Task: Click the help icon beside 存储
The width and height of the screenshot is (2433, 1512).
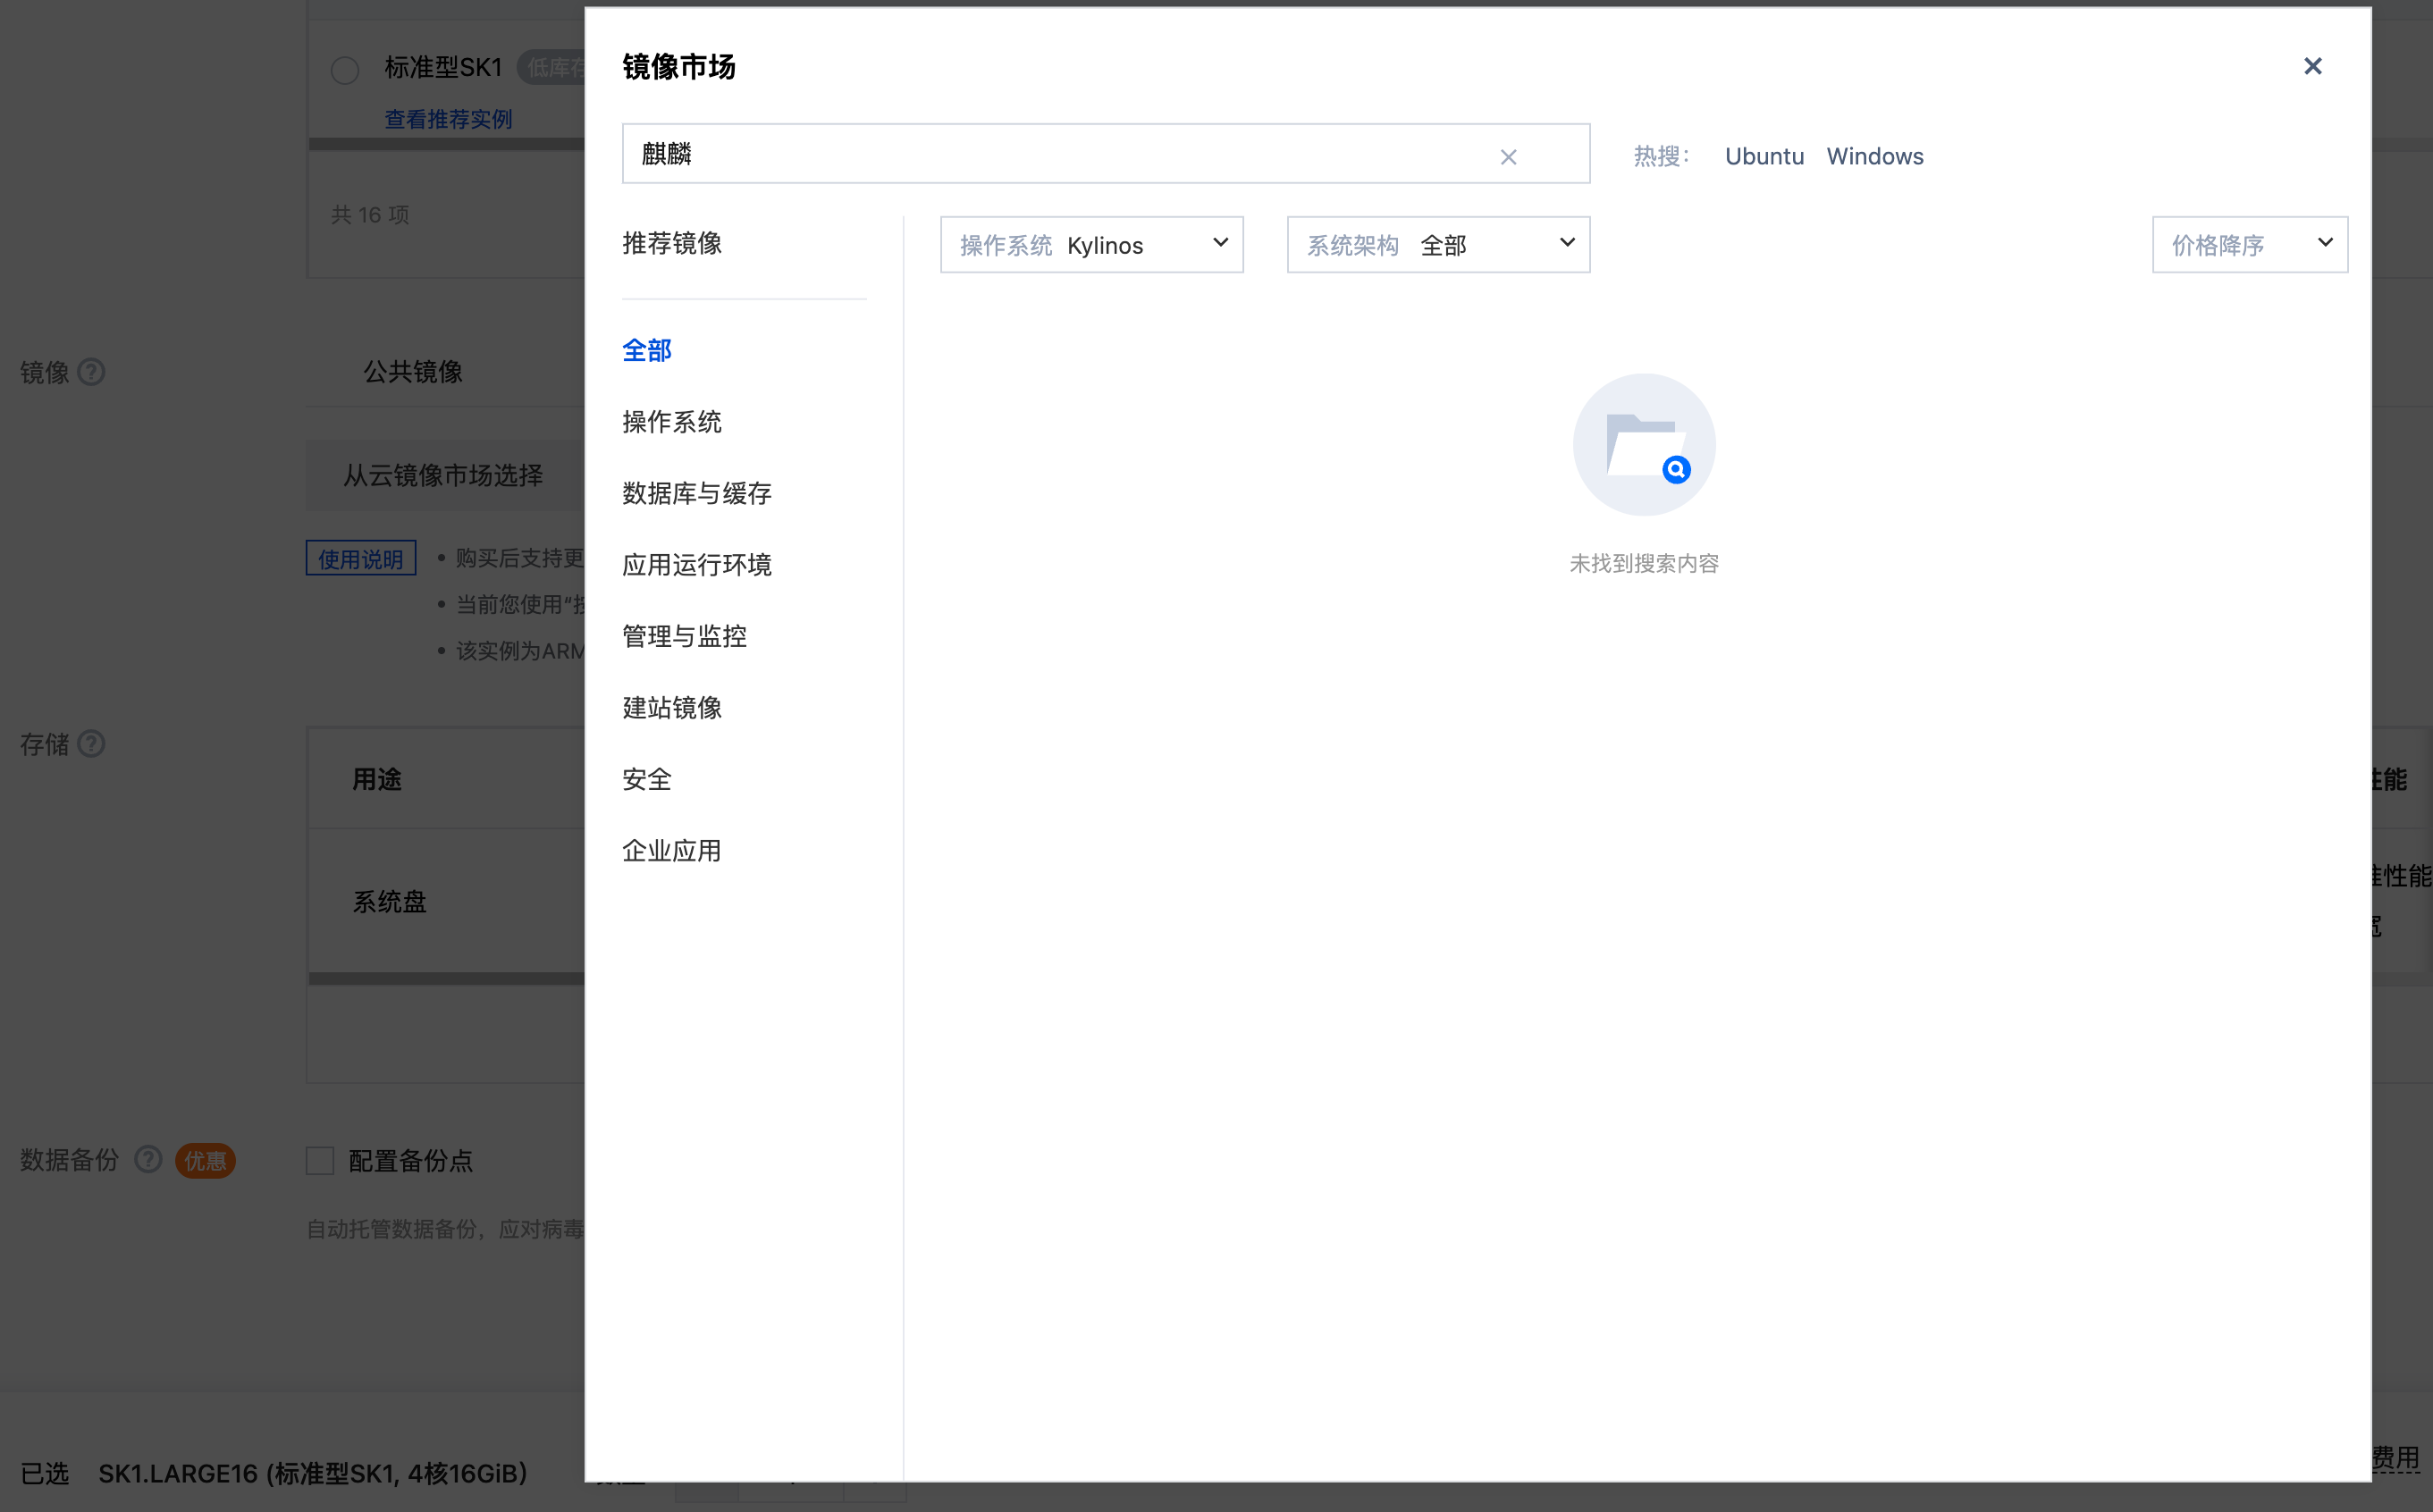Action: click(91, 744)
